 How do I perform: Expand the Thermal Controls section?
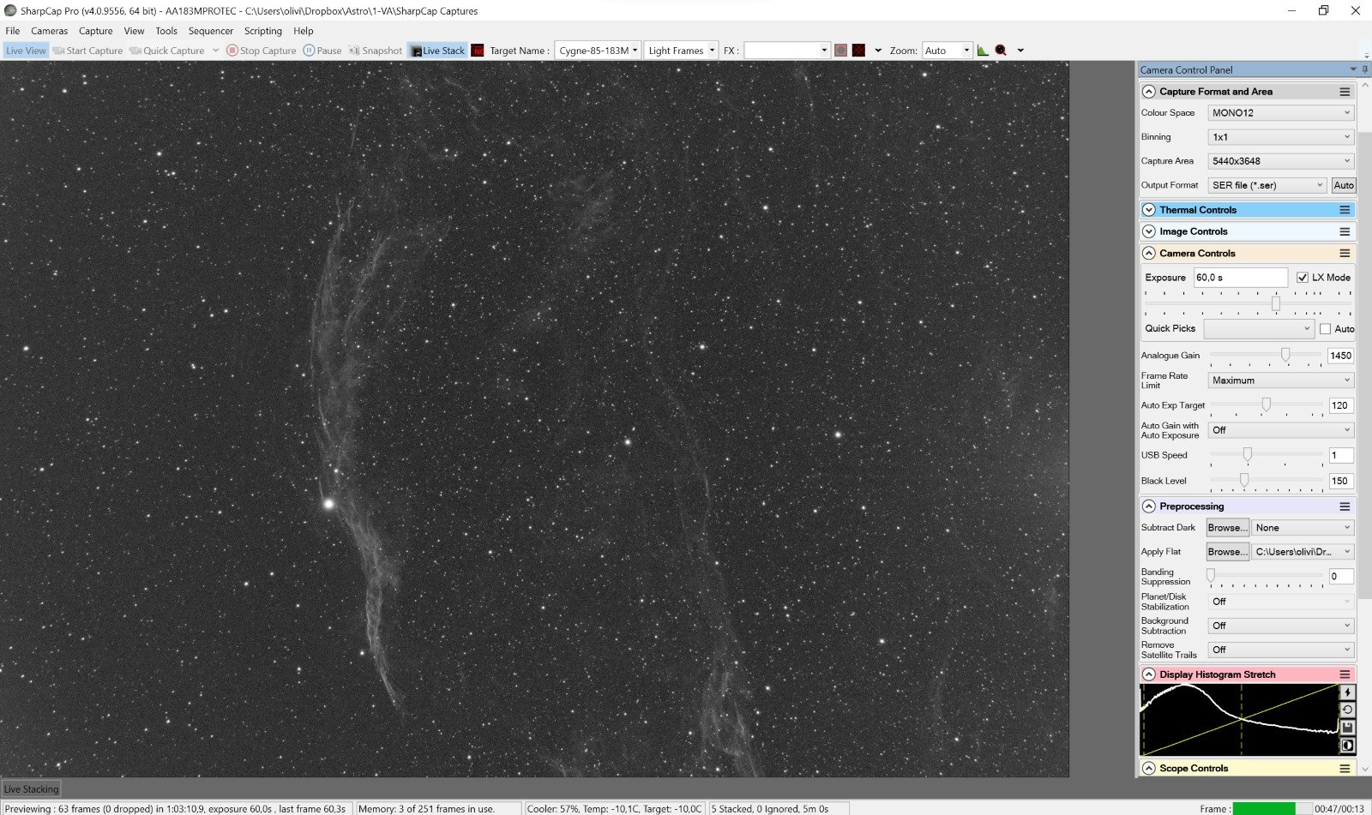click(1149, 210)
